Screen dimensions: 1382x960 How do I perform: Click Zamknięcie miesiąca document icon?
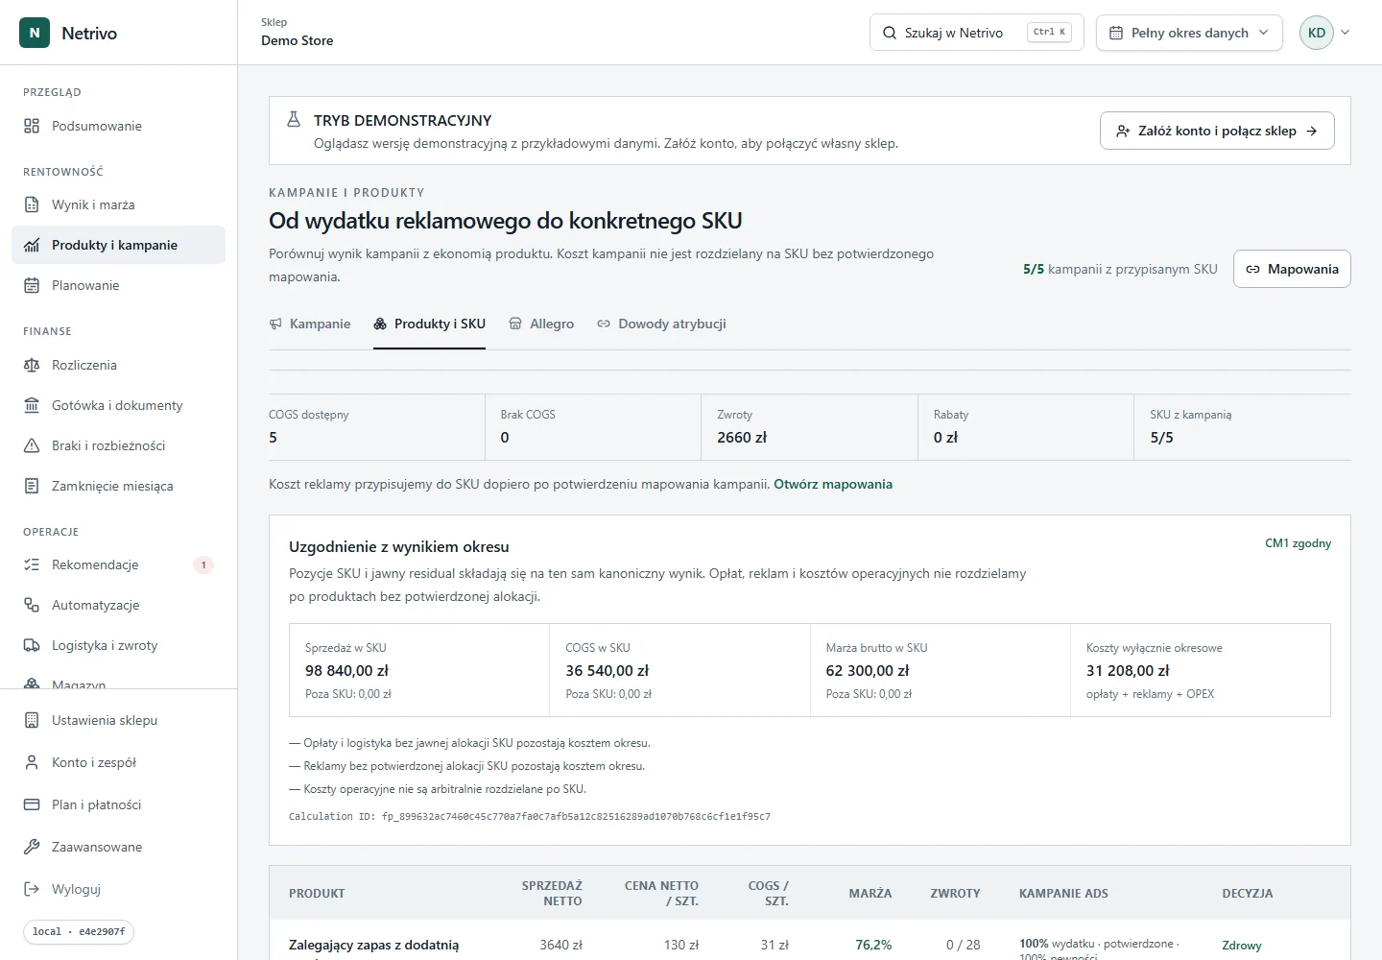click(x=32, y=486)
